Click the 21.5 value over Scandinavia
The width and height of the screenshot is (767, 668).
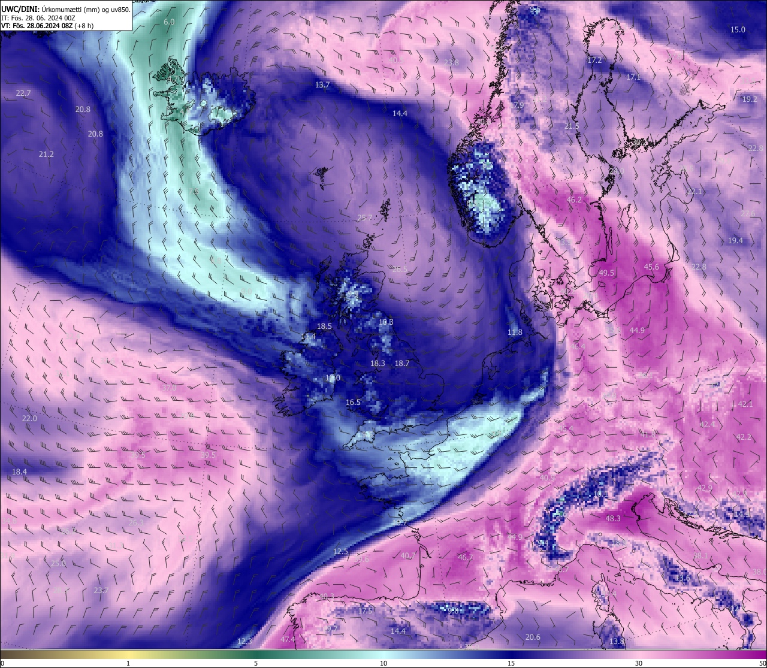572,126
